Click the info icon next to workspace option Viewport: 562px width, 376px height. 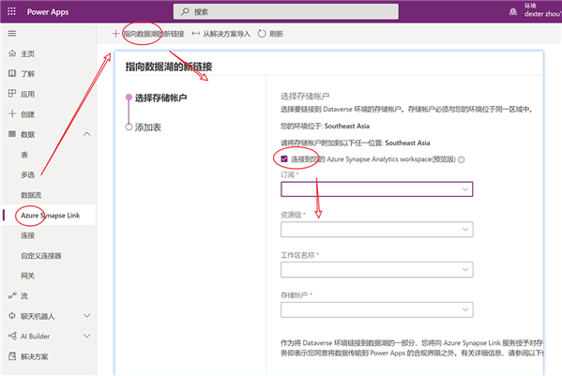462,159
